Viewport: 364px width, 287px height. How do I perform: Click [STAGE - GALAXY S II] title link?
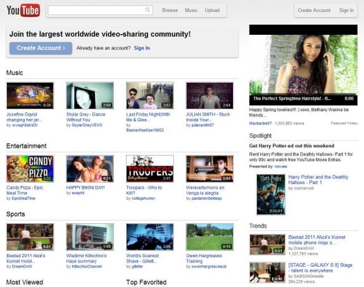320,267
